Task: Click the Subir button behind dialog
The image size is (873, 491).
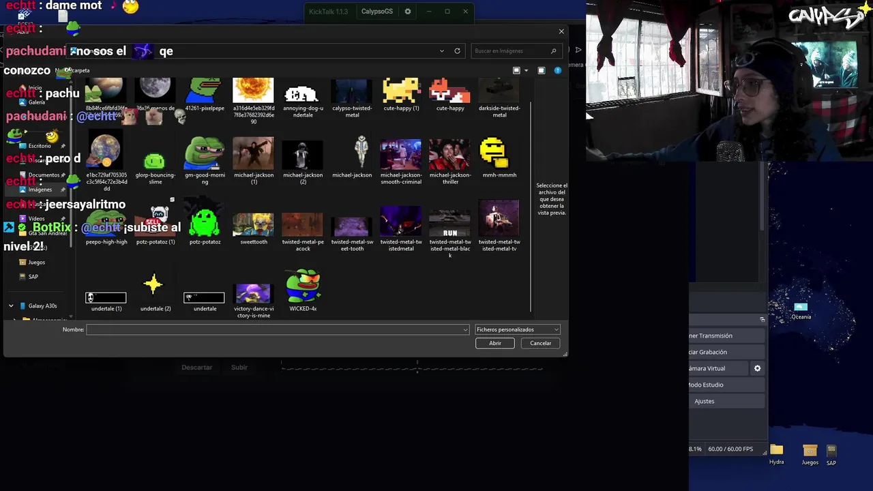Action: point(239,368)
